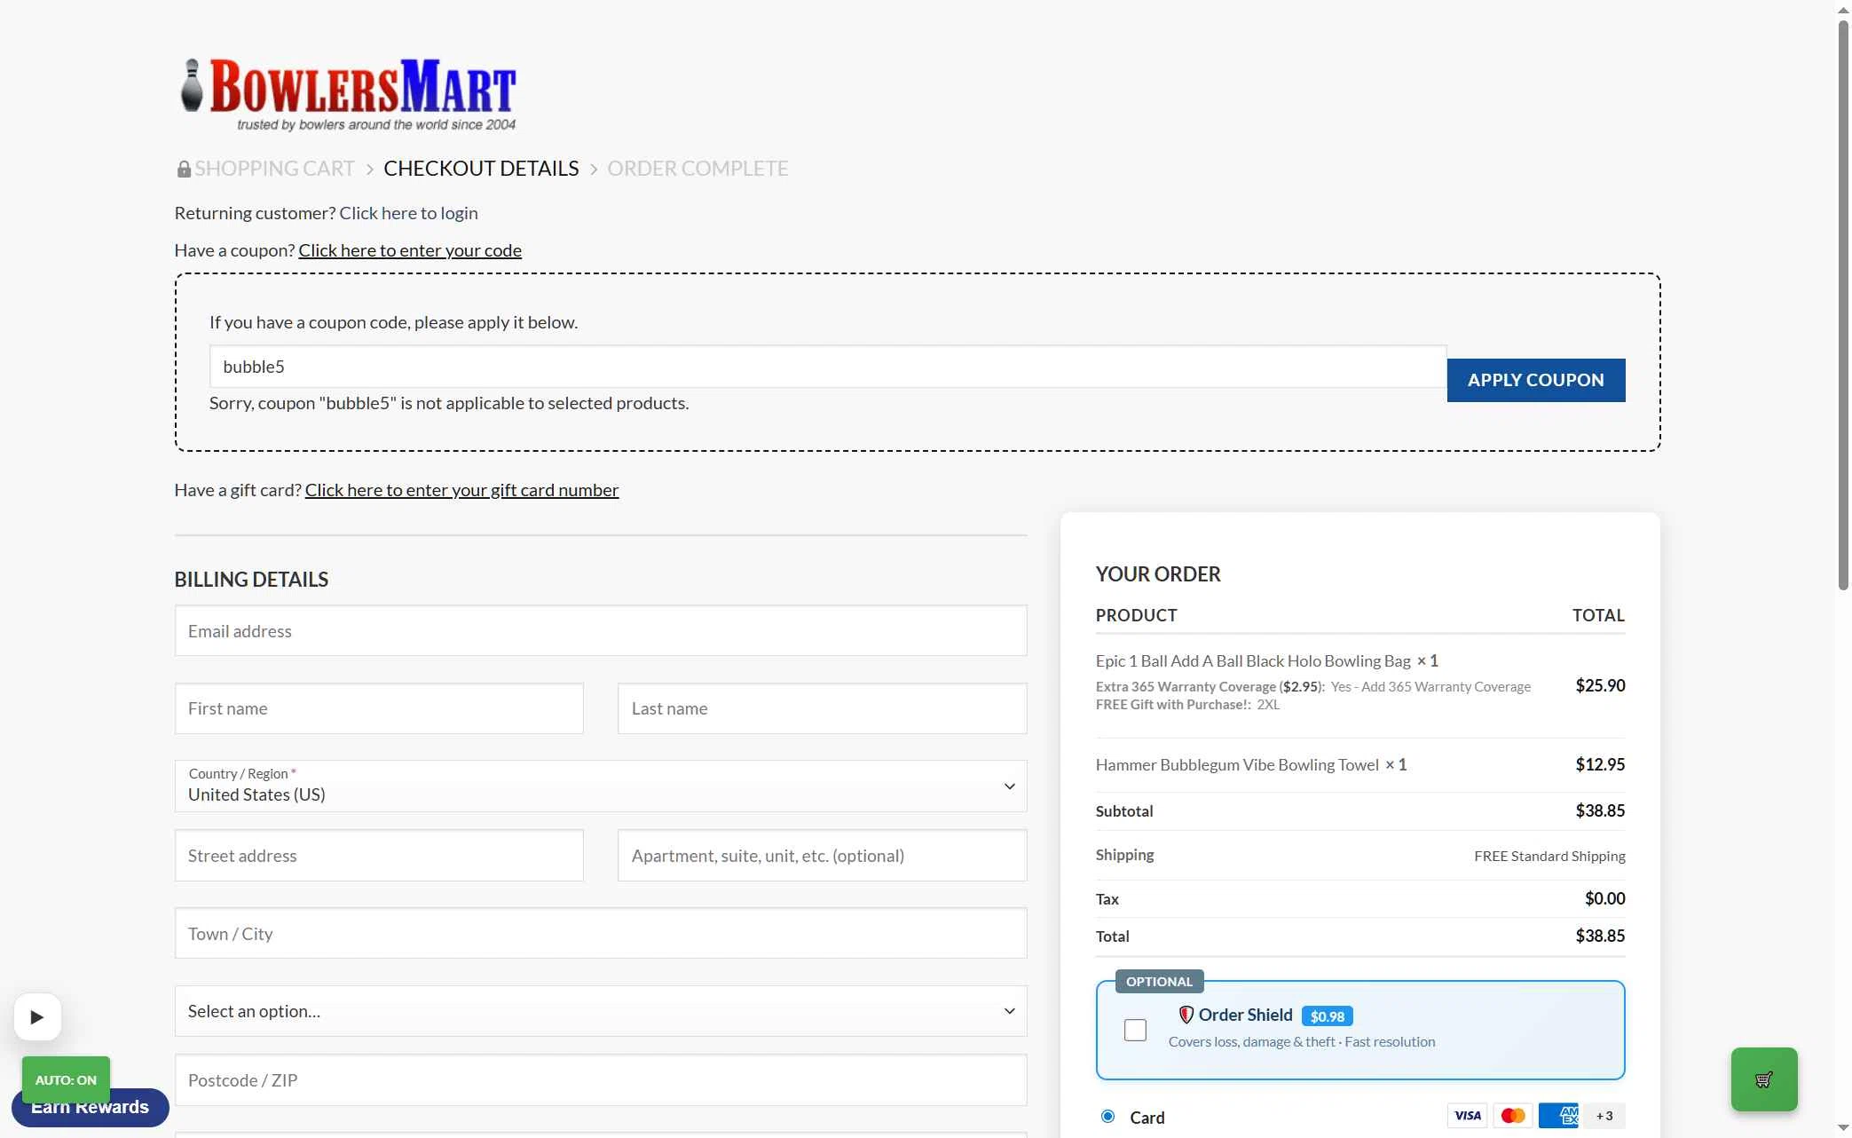Expand the Select an option state dropdown
Screen dimensions: 1852x1138
click(601, 1011)
